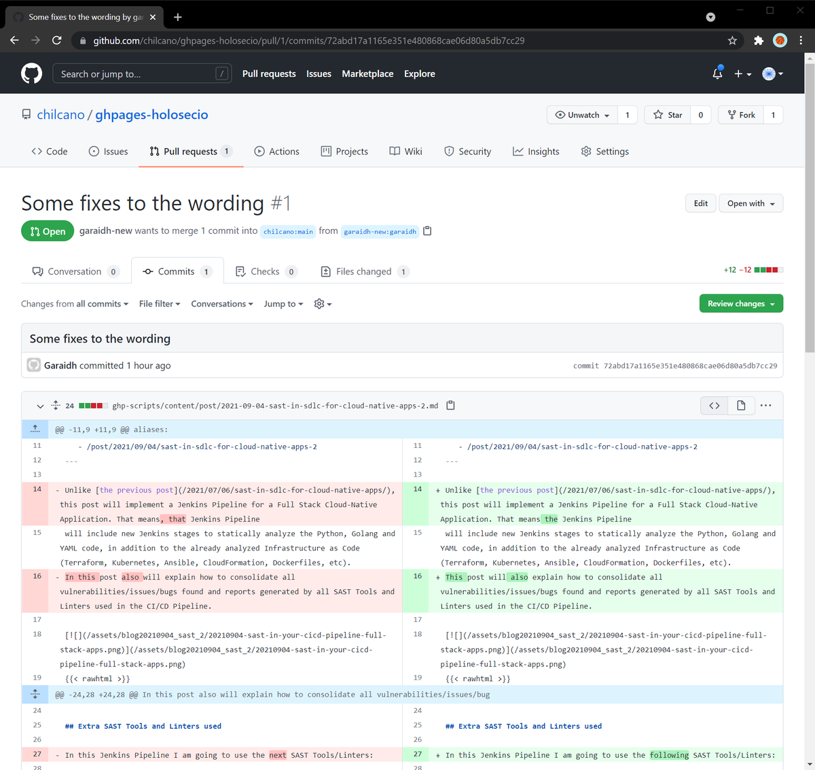Open the Checks tab
The height and width of the screenshot is (770, 815).
coord(266,271)
